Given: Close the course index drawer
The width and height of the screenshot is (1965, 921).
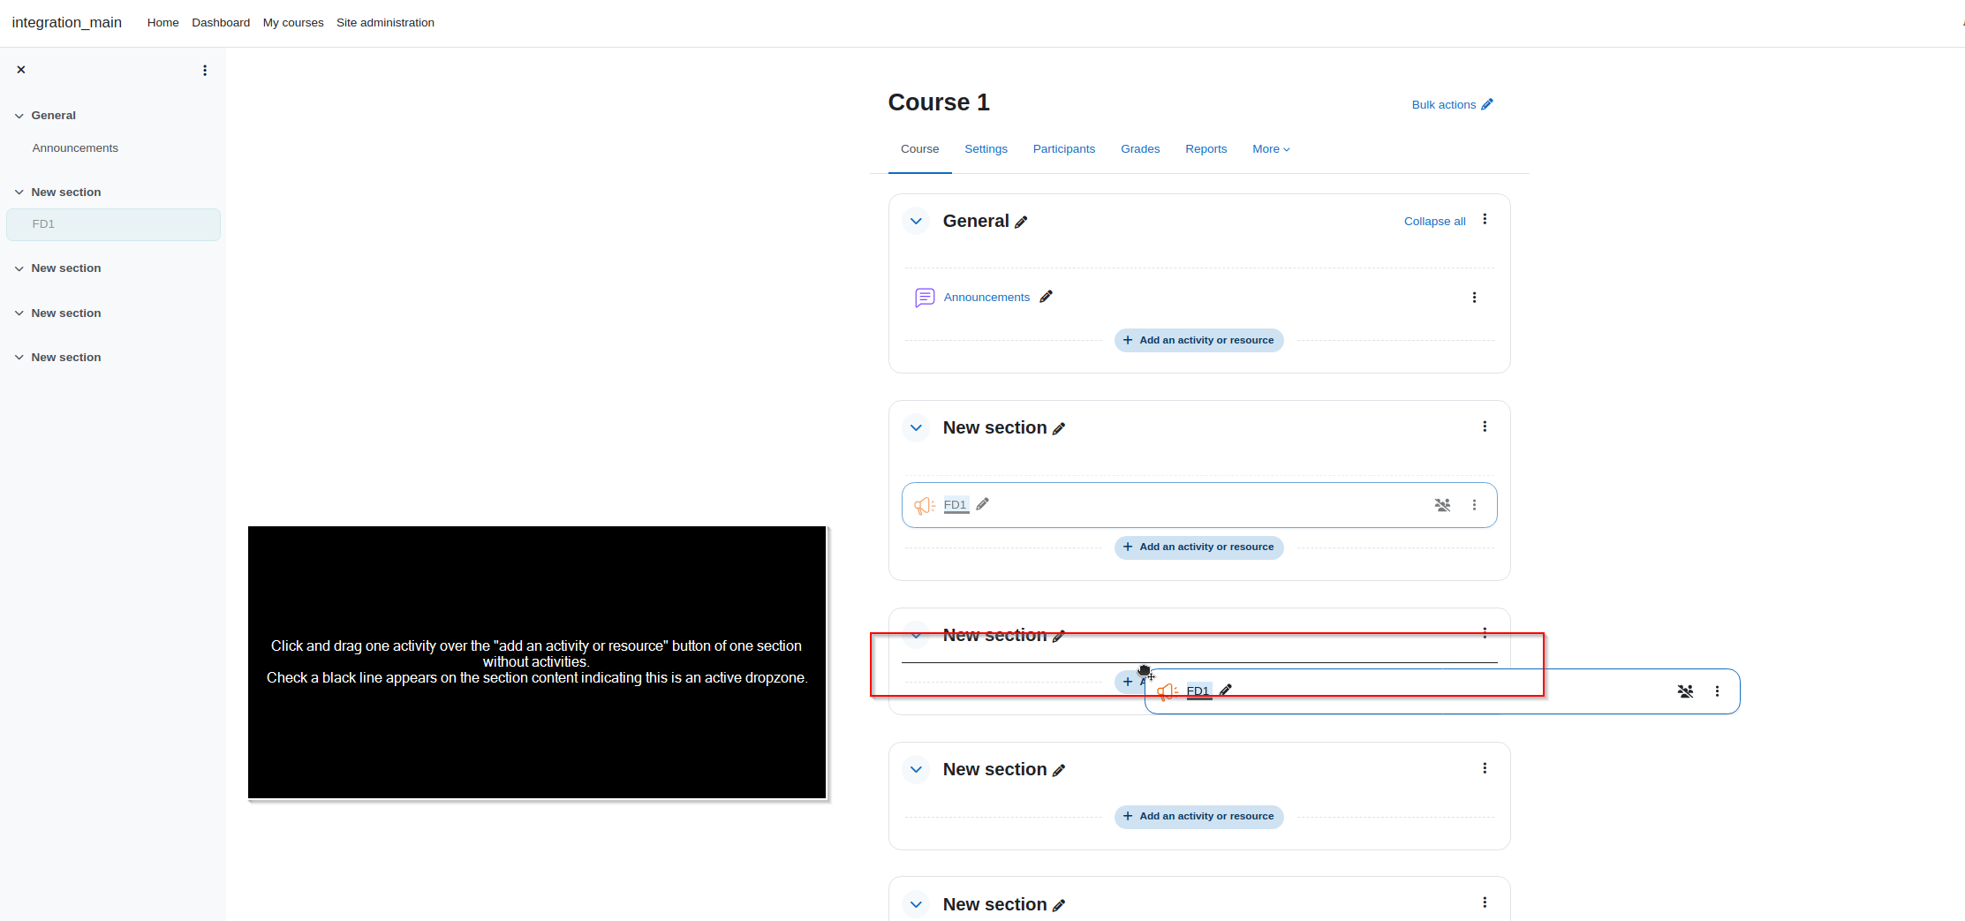Looking at the screenshot, I should pyautogui.click(x=21, y=70).
